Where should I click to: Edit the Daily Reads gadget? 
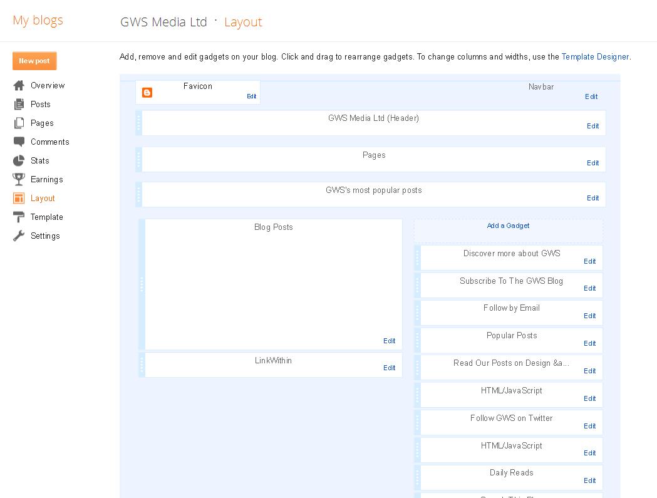click(590, 481)
